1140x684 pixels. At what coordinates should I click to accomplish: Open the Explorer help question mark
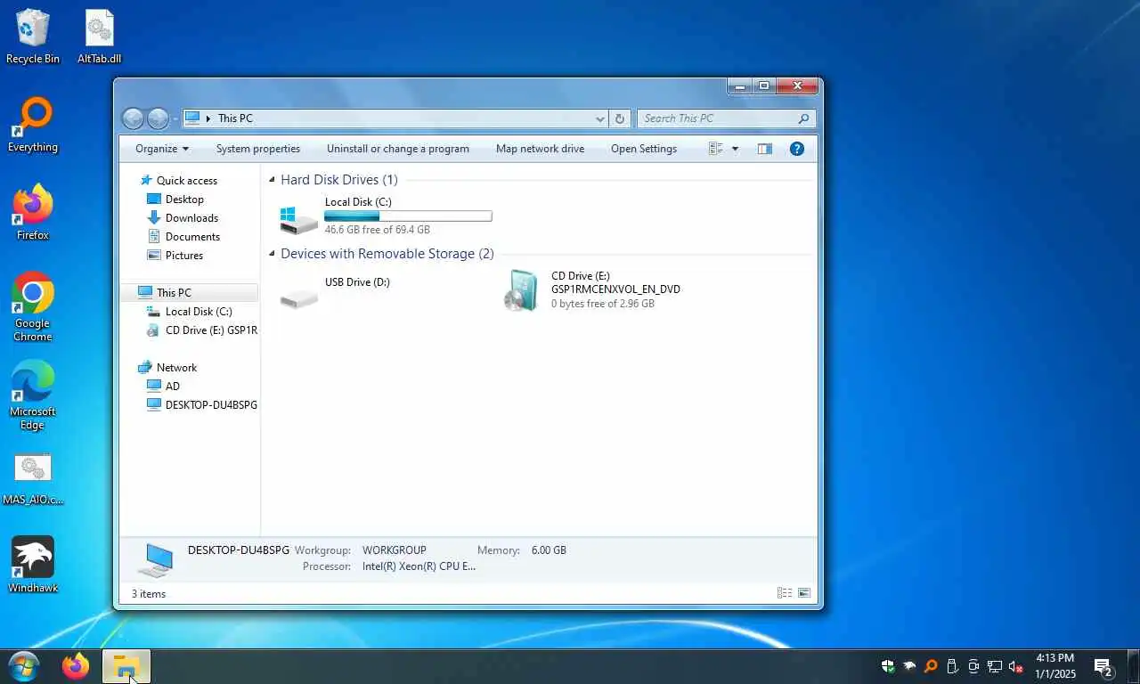click(797, 149)
